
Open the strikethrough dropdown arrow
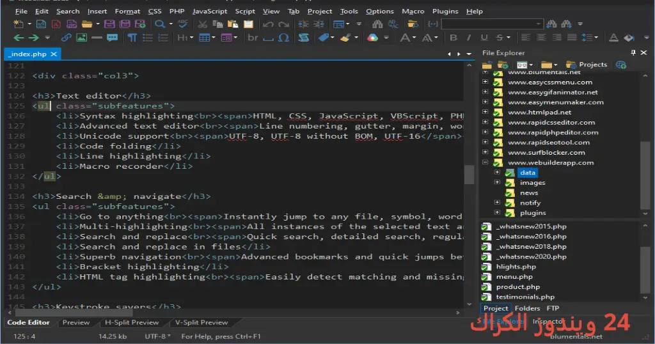[x=509, y=38]
